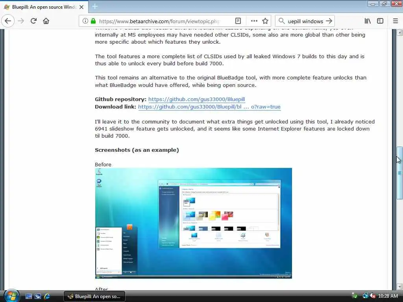Open the Library bookshelf icon
The width and height of the screenshot is (403, 302).
coord(368,21)
